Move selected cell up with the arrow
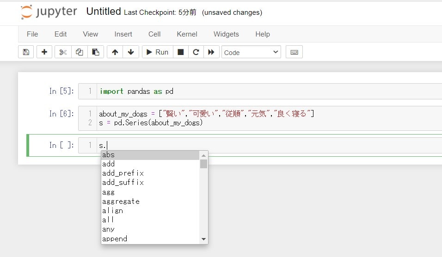 click(115, 52)
